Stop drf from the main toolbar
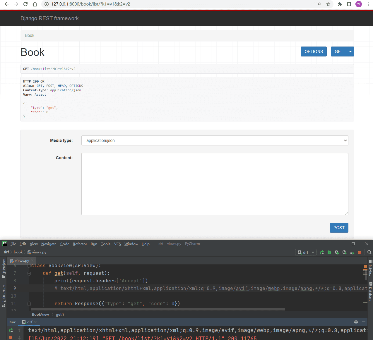This screenshot has width=373, height=340. point(360,252)
